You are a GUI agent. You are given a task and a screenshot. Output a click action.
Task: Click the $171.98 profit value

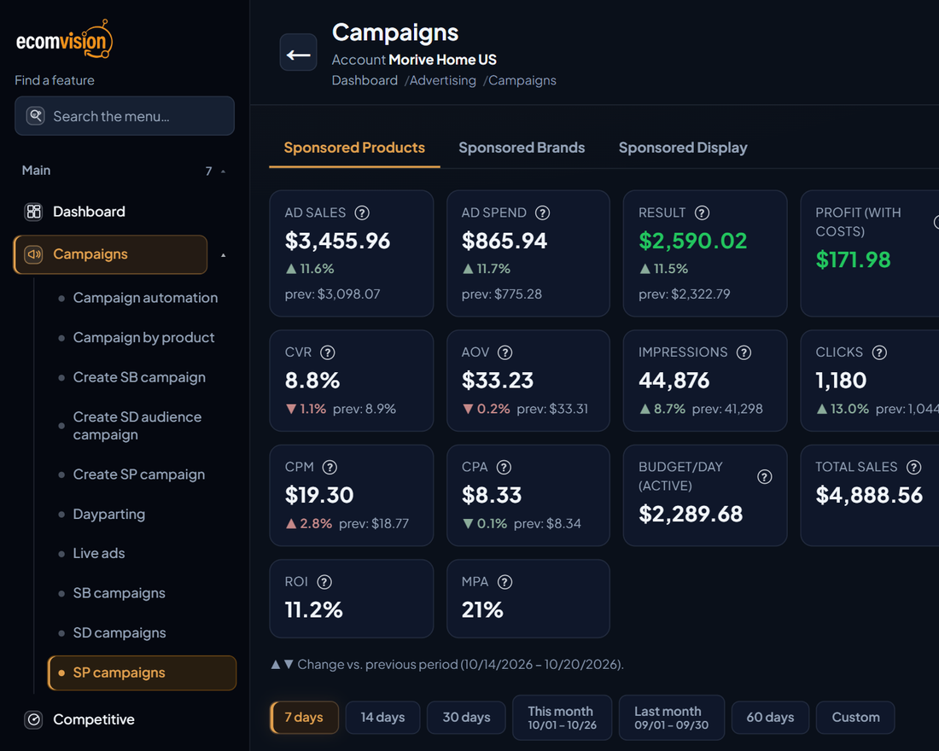click(853, 260)
